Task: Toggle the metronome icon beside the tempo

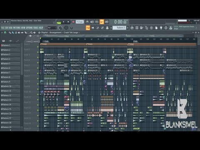Action: (x=87, y=22)
